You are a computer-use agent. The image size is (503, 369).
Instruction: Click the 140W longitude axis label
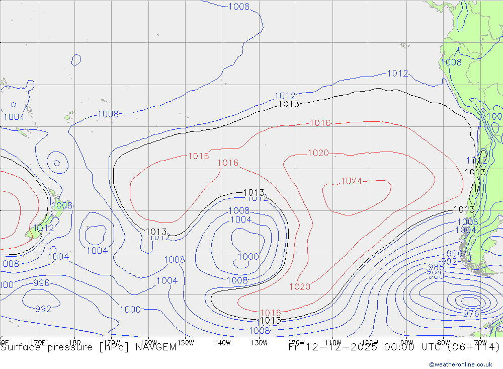pos(222,343)
